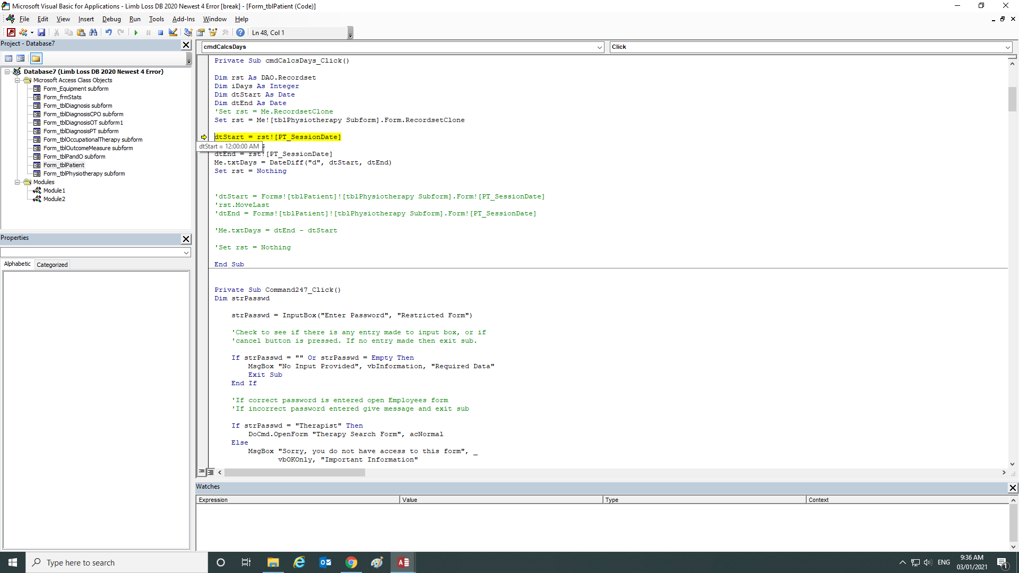Screen dimensions: 1019x573
Task: Open Project Explorer toolbar icon
Action: pos(188,32)
